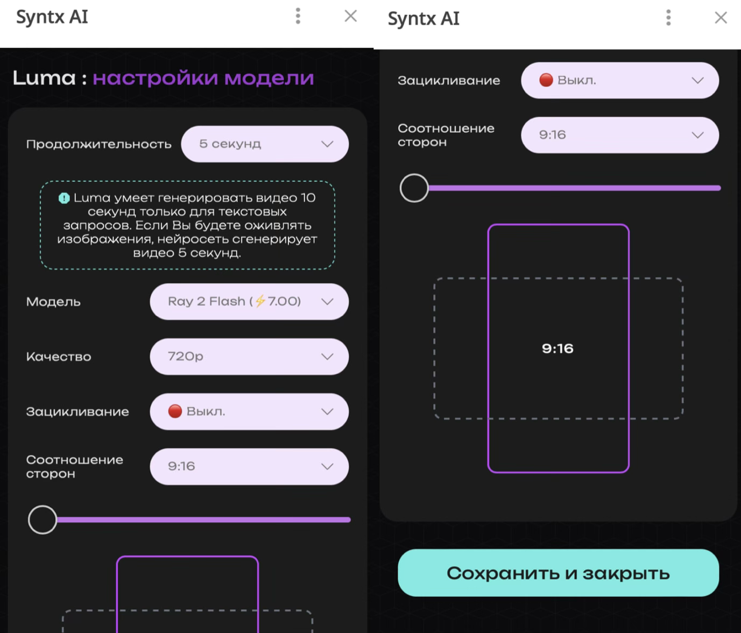
Task: Click the 9:16 label inside the aspect ratio preview
Action: pyautogui.click(x=557, y=348)
